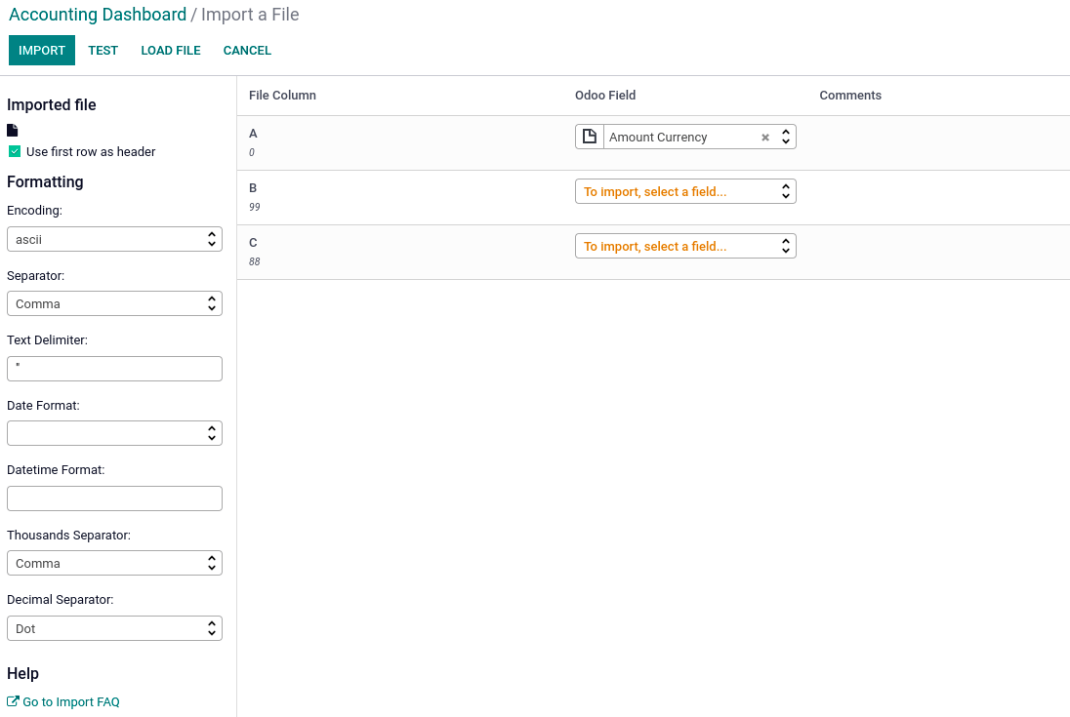Change the Amount Currency field mapping
Image resolution: width=1070 pixels, height=717 pixels.
(785, 137)
